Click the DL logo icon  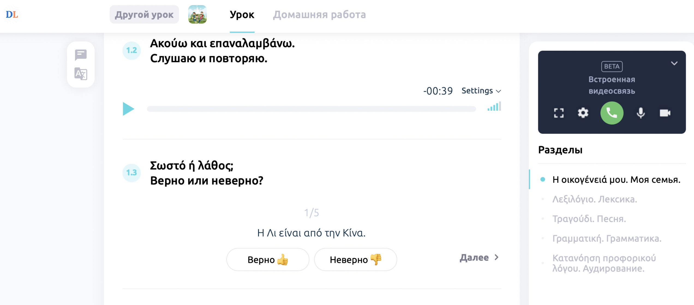coord(12,14)
